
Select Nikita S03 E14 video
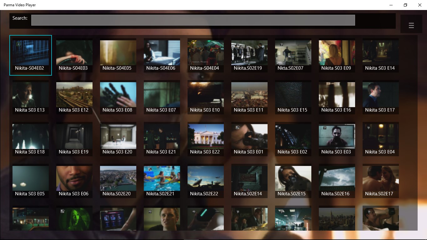[x=381, y=55]
